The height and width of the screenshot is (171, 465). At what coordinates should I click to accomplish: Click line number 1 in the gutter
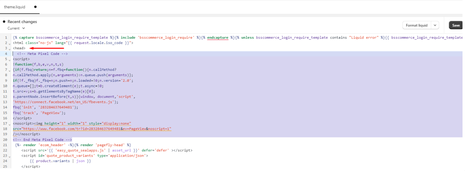(x=6, y=37)
